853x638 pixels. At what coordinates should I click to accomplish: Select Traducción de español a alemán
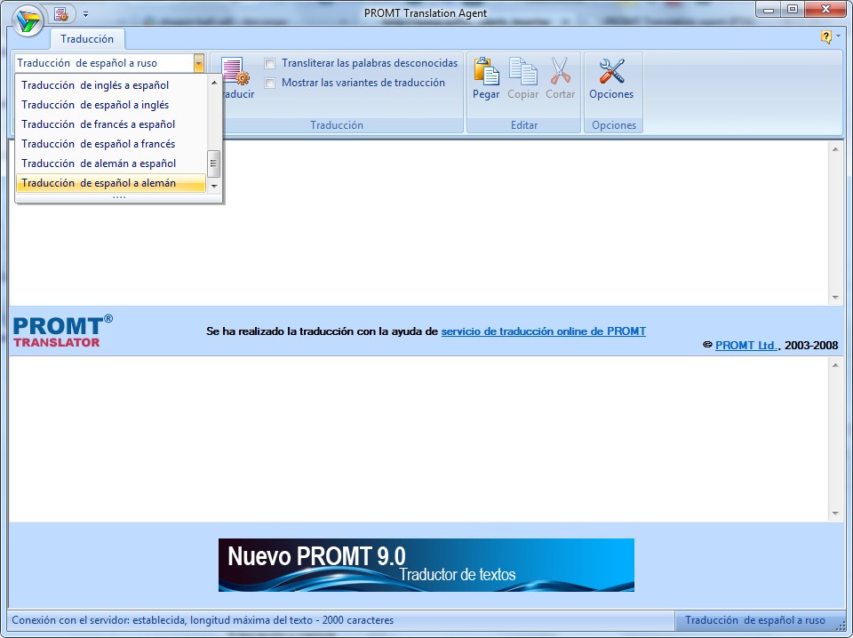(111, 183)
